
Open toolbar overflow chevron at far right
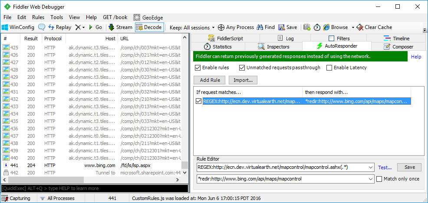tap(425, 30)
